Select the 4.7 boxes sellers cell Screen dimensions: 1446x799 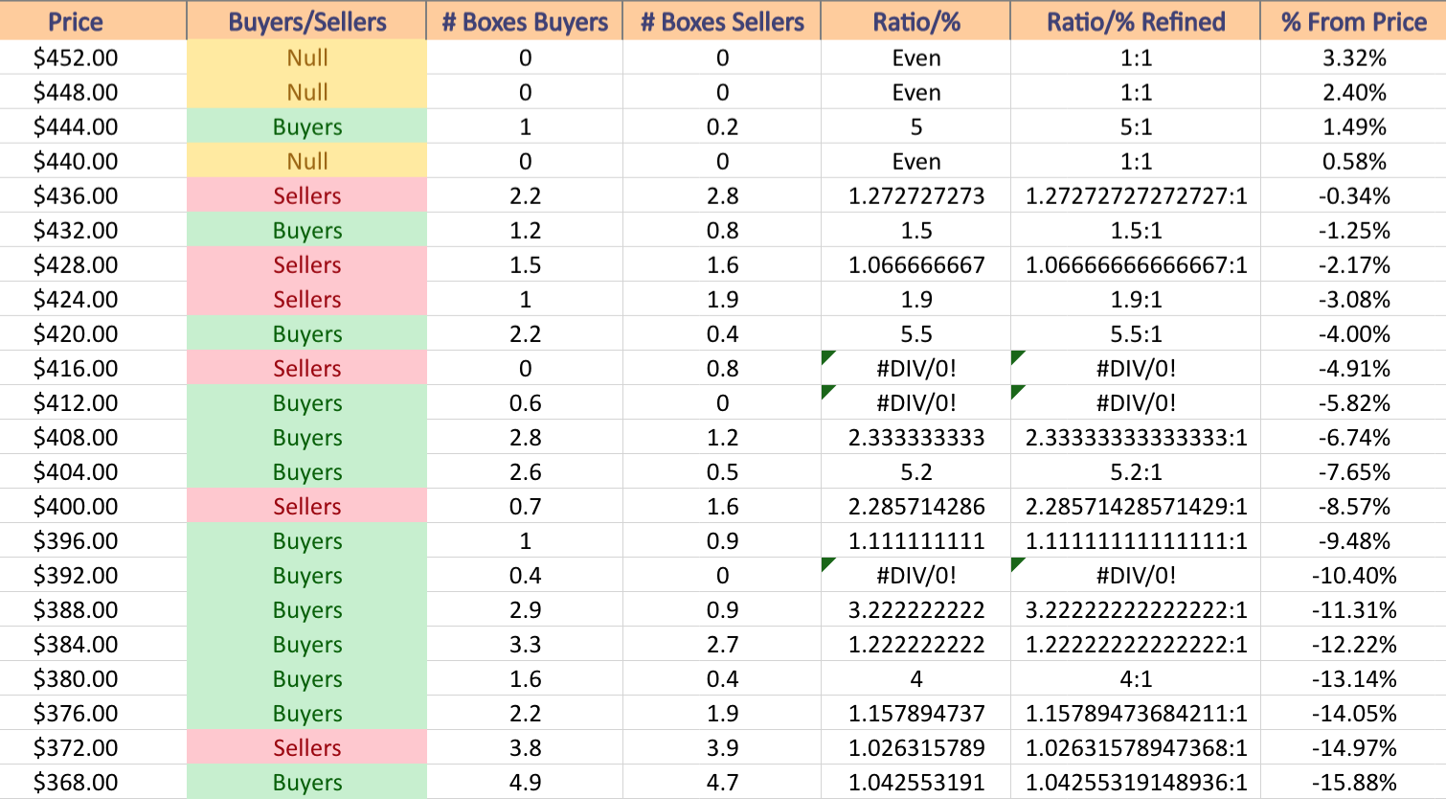722,782
